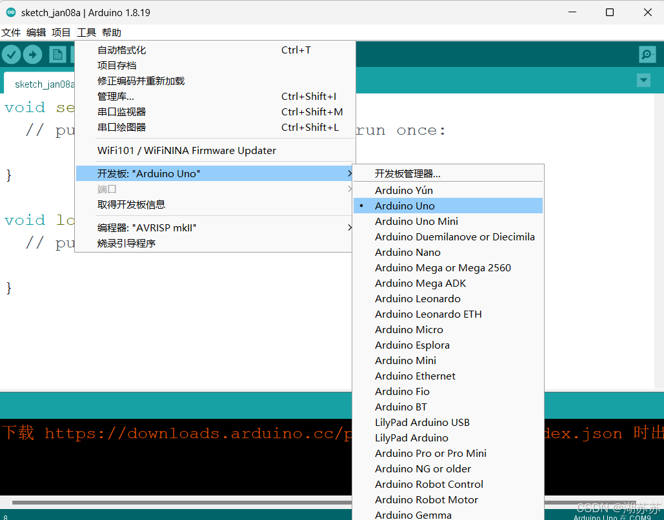Launch WiFi101 / WiFiNINA Firmware Updater

click(x=214, y=151)
